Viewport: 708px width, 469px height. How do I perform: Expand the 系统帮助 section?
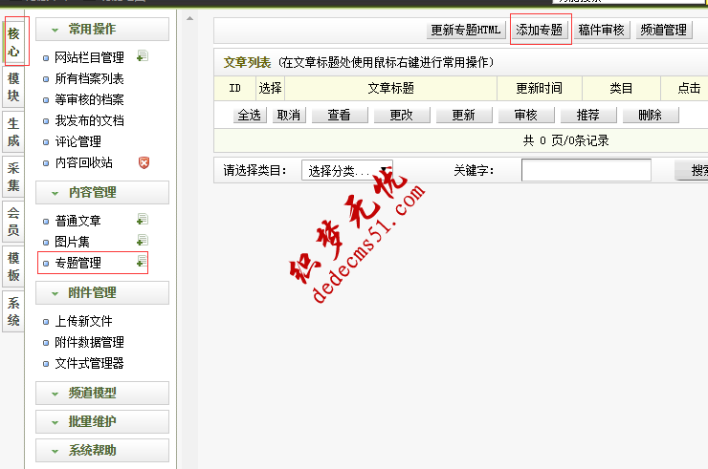(102, 450)
